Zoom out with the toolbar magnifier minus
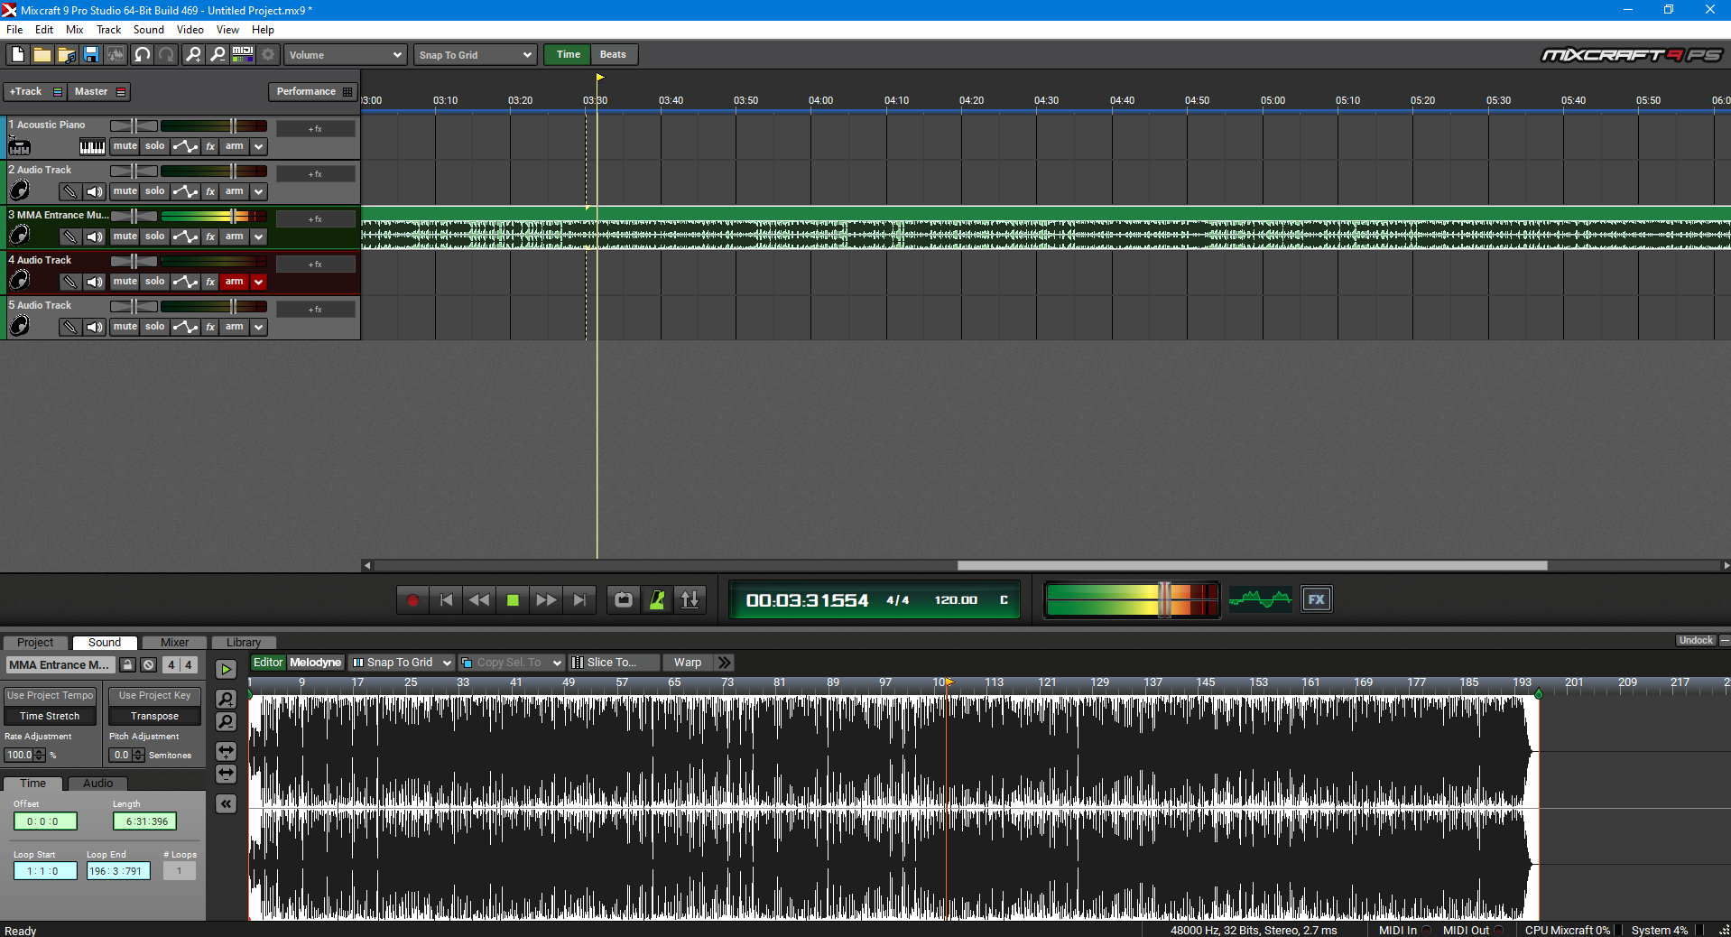1731x937 pixels. tap(218, 55)
